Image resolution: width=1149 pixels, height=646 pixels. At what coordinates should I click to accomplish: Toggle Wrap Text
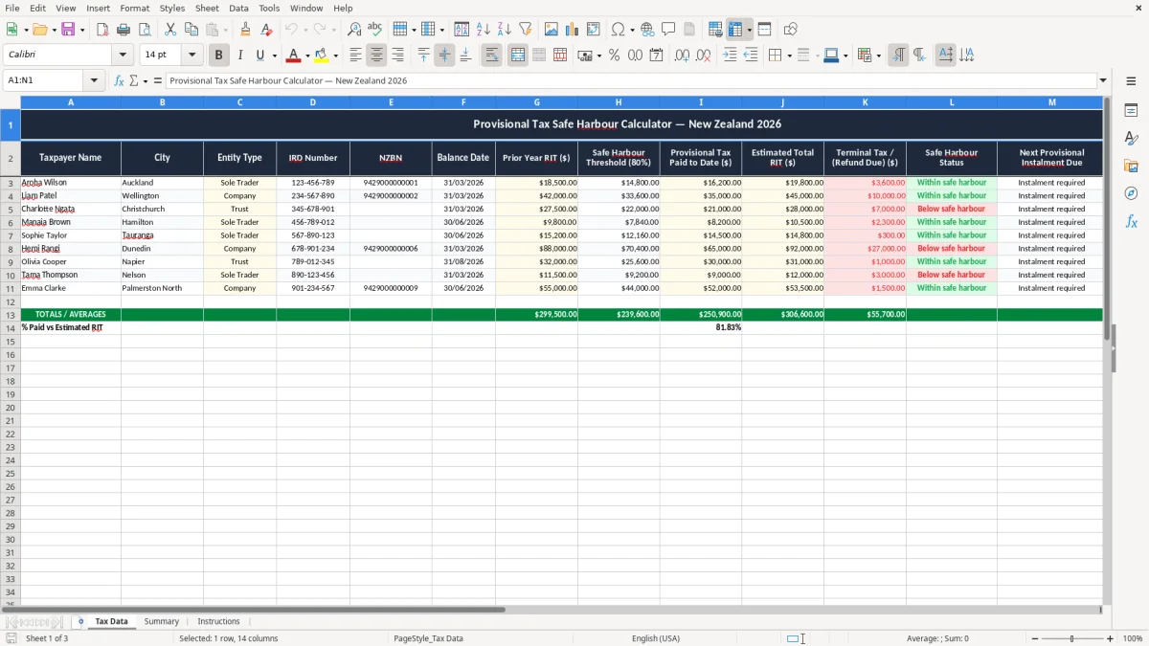coord(491,56)
